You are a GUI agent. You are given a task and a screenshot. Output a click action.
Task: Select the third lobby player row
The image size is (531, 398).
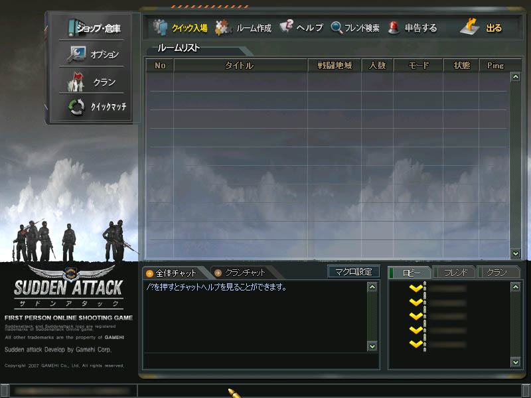tap(449, 316)
